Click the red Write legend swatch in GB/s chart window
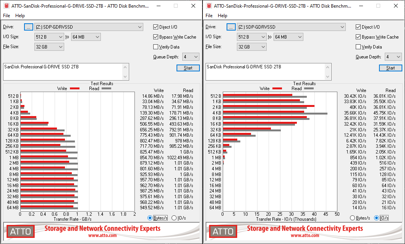 click(x=75, y=89)
